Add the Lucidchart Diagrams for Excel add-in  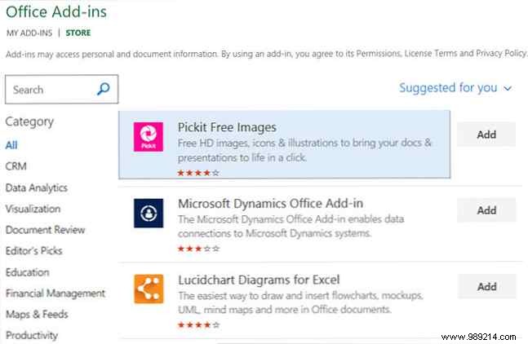click(486, 286)
